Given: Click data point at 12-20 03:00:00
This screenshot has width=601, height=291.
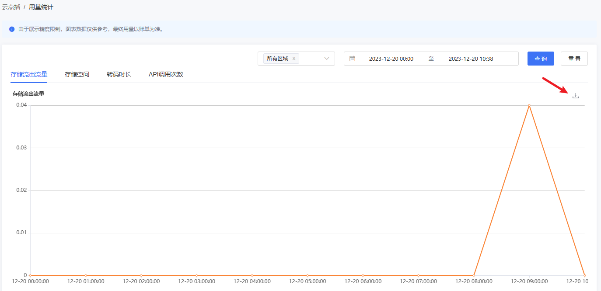Looking at the screenshot, I should pos(197,275).
